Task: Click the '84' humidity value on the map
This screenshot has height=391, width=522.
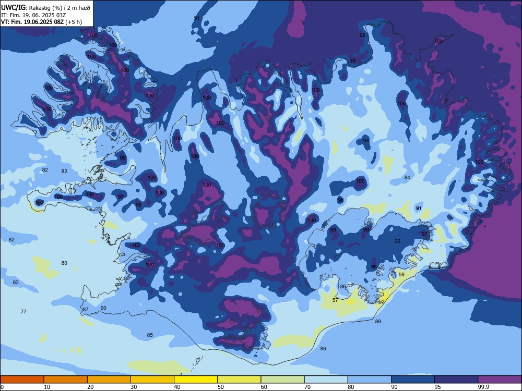Action: pos(407,178)
